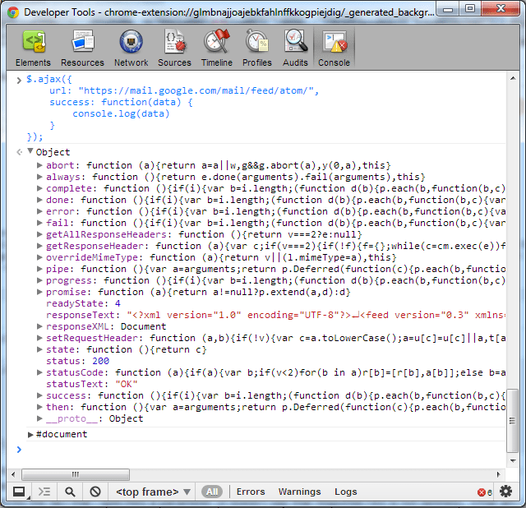Expand the pipe function property
The image size is (526, 508).
click(39, 269)
